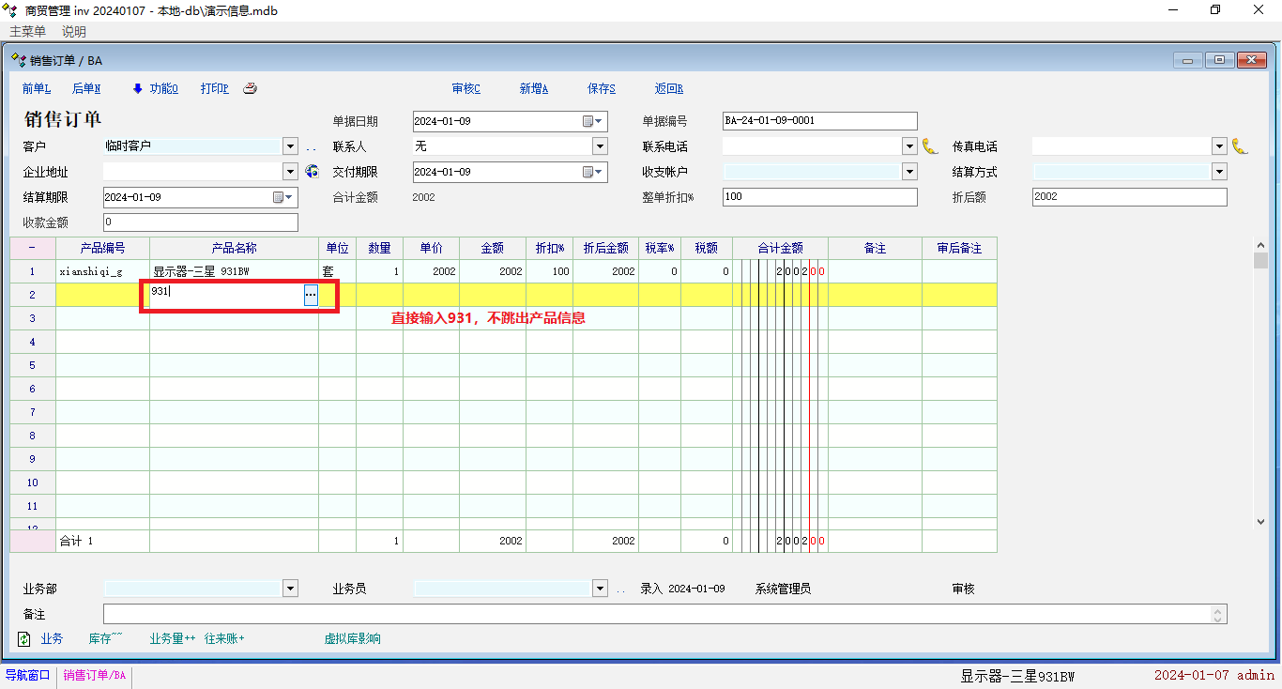Click the ellipsis button in the product name cell

(x=311, y=295)
